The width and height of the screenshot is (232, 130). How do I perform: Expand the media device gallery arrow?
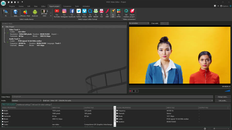(51, 16)
